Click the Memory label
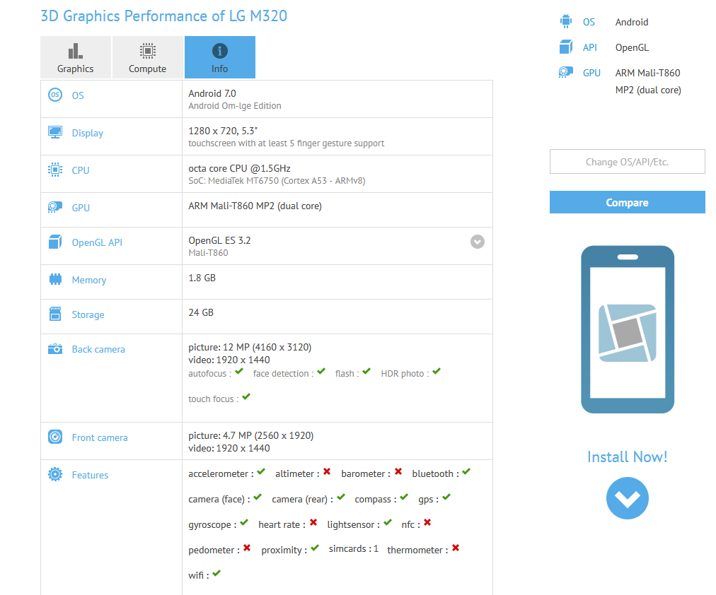Screen dimensions: 716x595 point(89,280)
